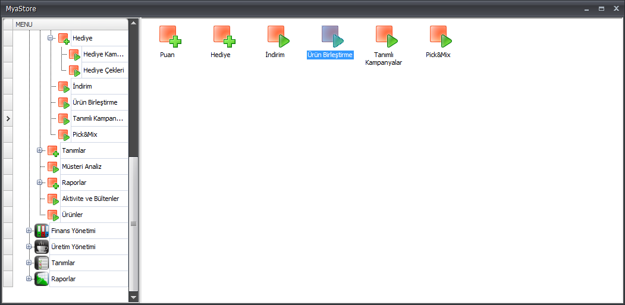Select Ürünler in the menu tree
The height and width of the screenshot is (305, 625).
tap(72, 215)
